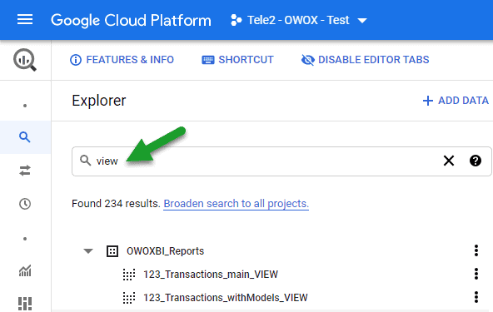The image size is (493, 312).
Task: Open the SHORTCUT keyboard reference
Action: point(237,60)
